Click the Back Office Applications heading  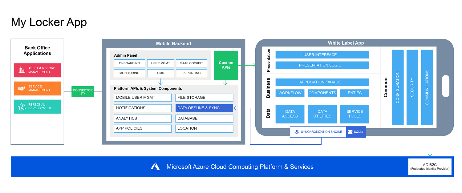pyautogui.click(x=37, y=50)
